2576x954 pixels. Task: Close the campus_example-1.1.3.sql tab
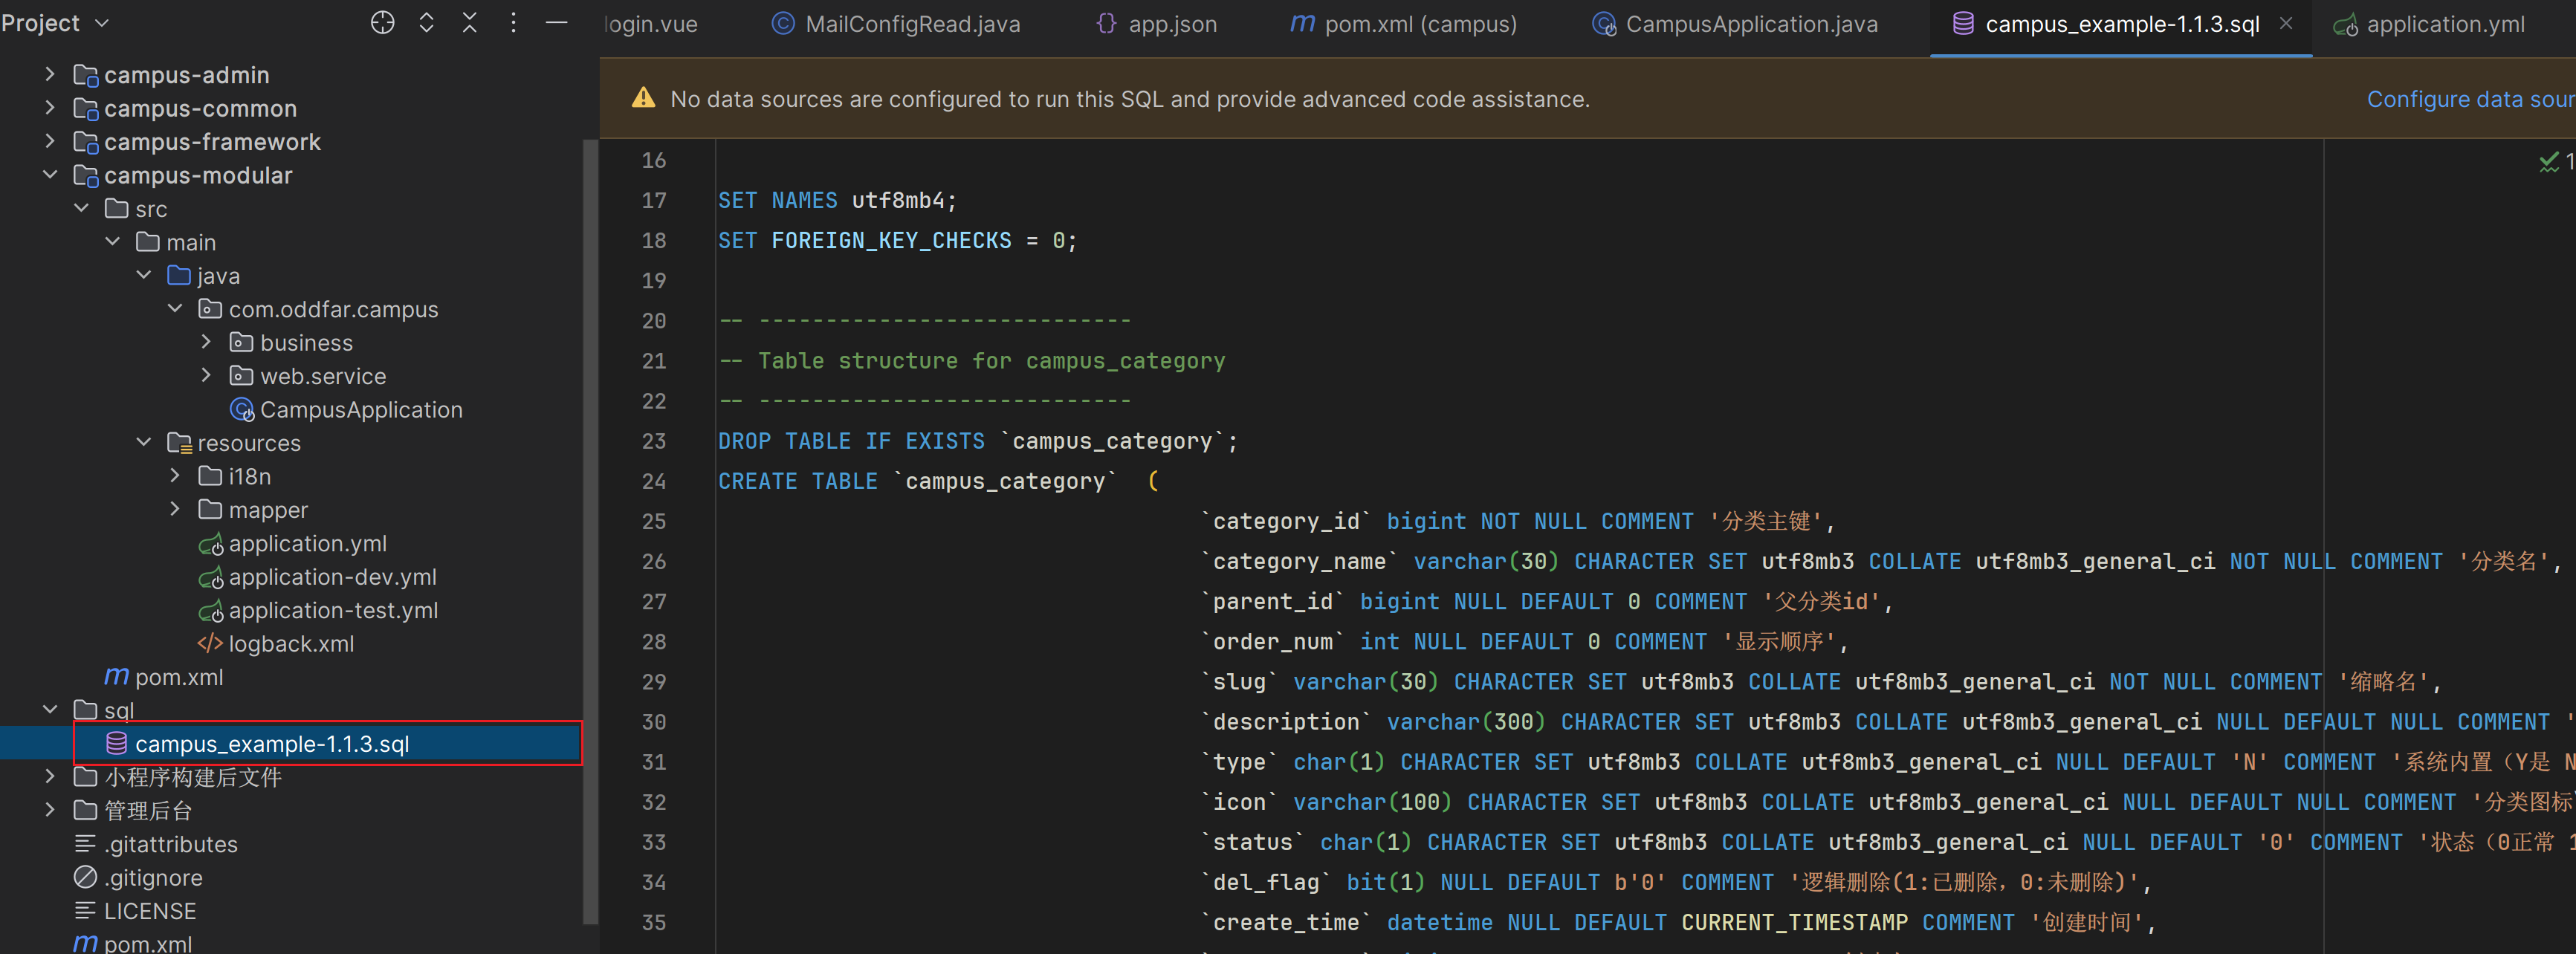coord(2286,23)
